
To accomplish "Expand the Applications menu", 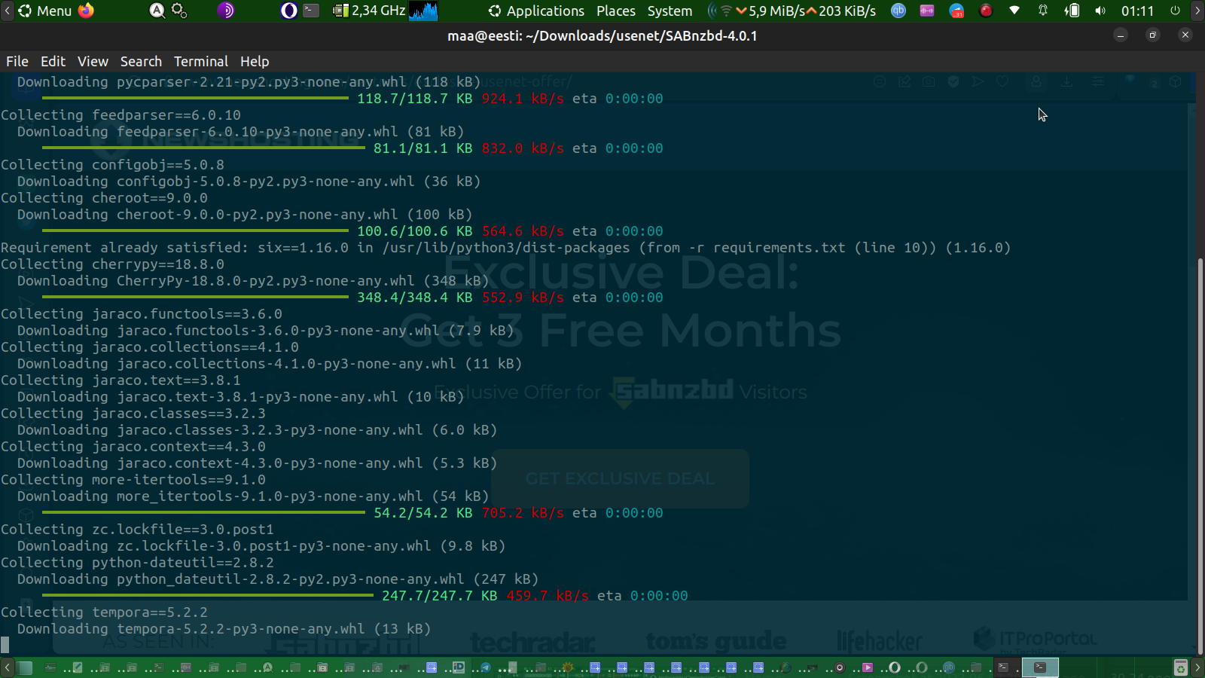I will click(x=536, y=11).
